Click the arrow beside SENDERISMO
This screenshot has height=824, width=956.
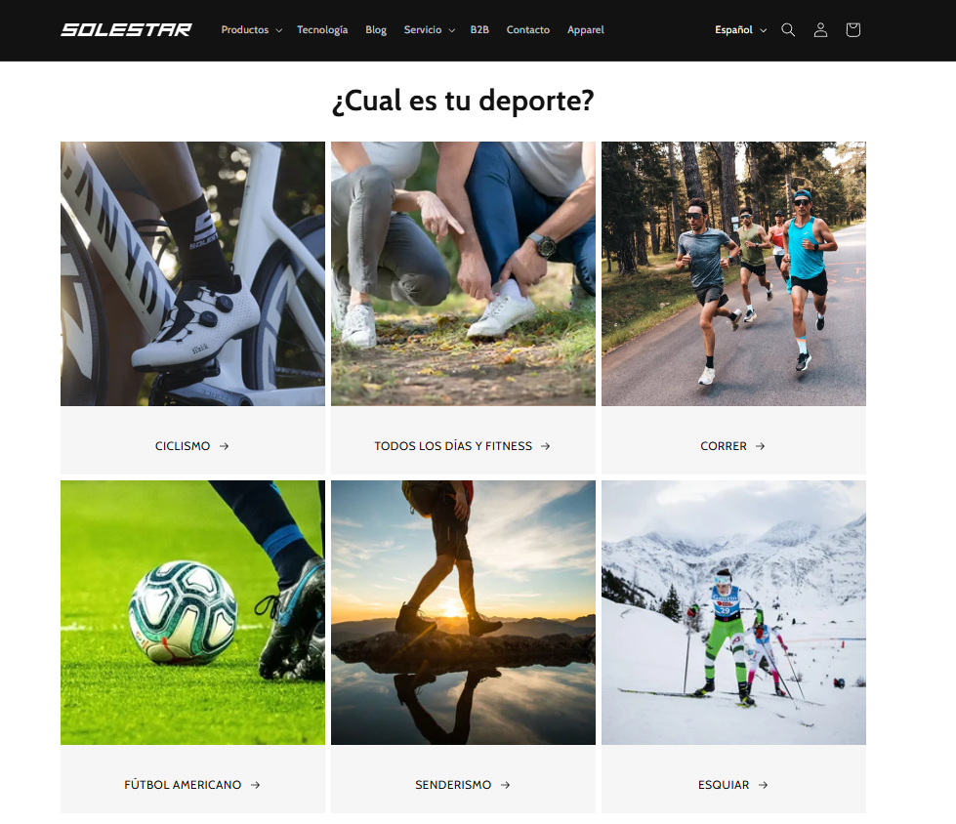coord(506,785)
